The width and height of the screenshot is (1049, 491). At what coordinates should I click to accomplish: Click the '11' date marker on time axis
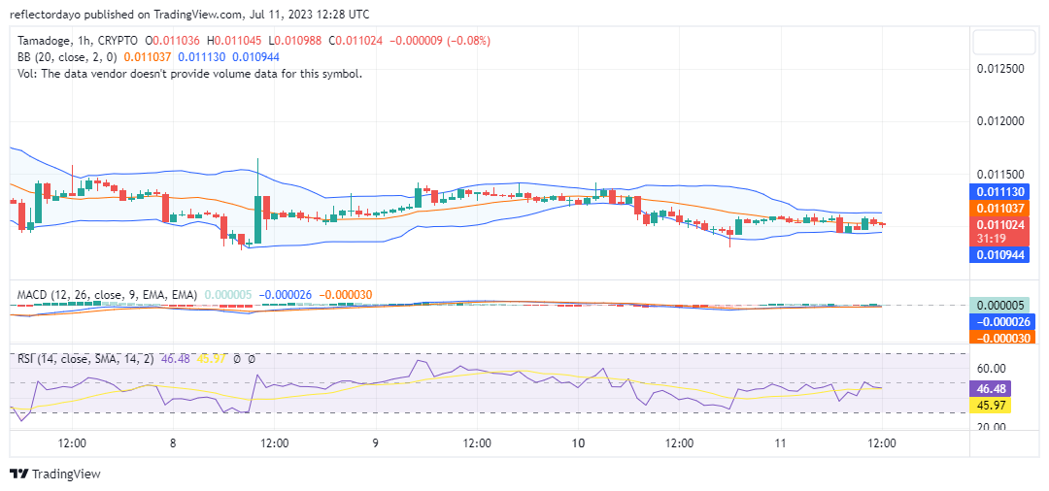780,442
